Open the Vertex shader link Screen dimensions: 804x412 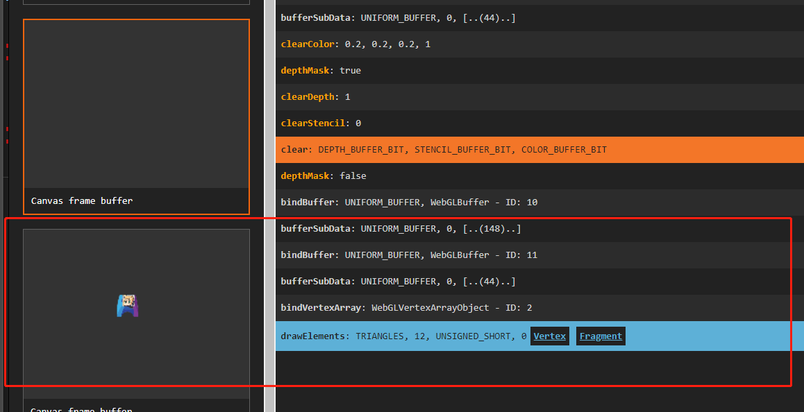click(x=550, y=336)
